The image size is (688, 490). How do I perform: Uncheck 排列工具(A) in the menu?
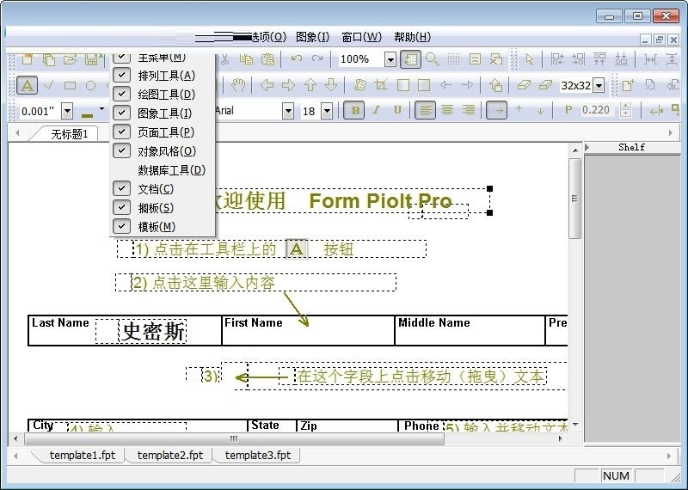click(163, 76)
